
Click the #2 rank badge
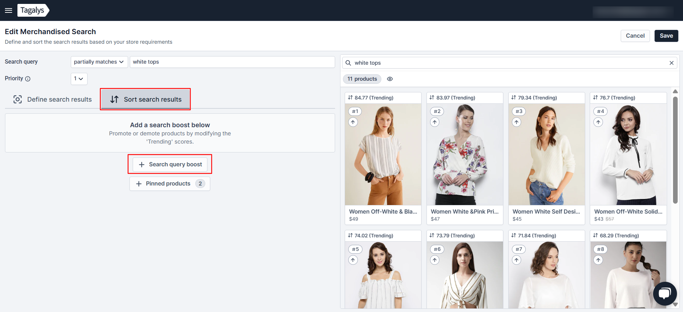[x=437, y=111]
